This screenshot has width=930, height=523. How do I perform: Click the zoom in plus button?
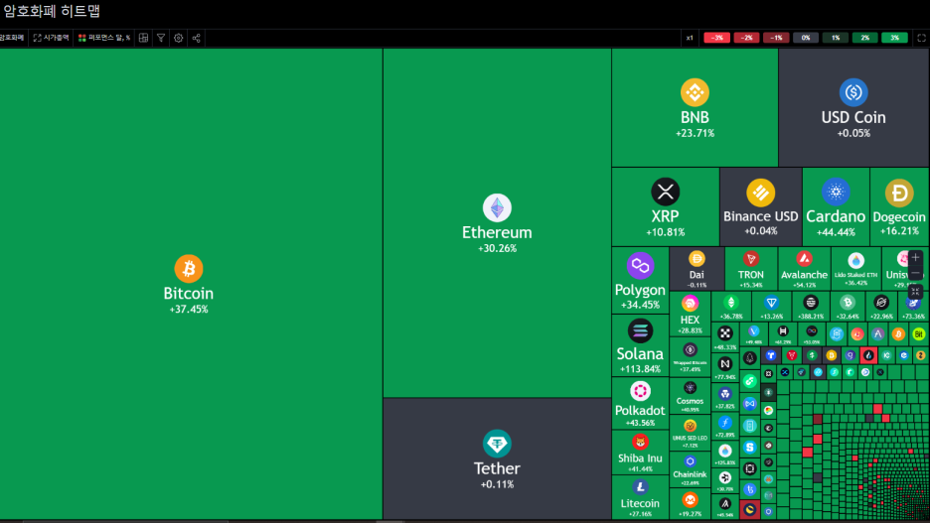(x=915, y=258)
